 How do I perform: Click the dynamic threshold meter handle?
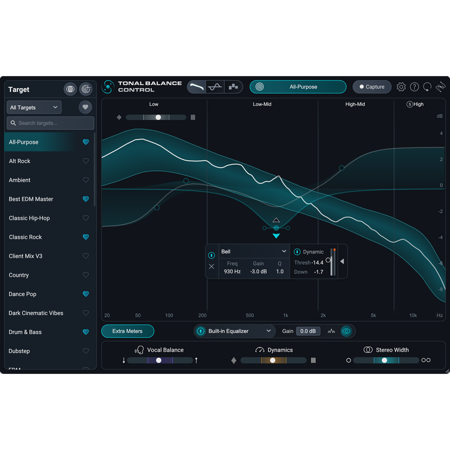[328, 260]
